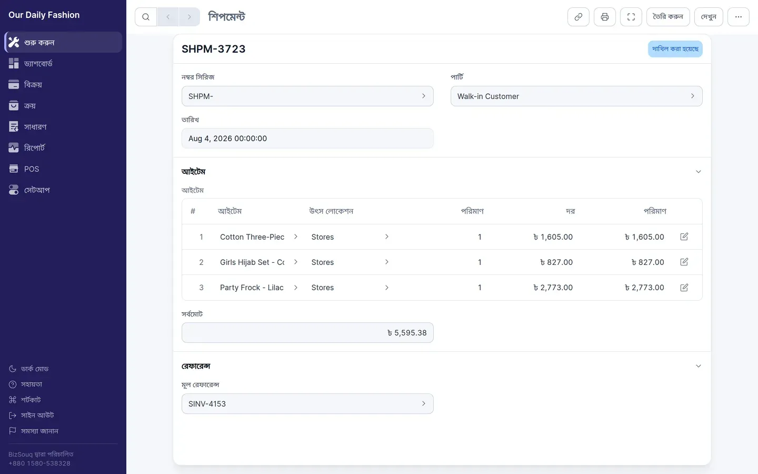Click the SHPM-3723 document title
Viewport: 758px width, 474px height.
[214, 49]
